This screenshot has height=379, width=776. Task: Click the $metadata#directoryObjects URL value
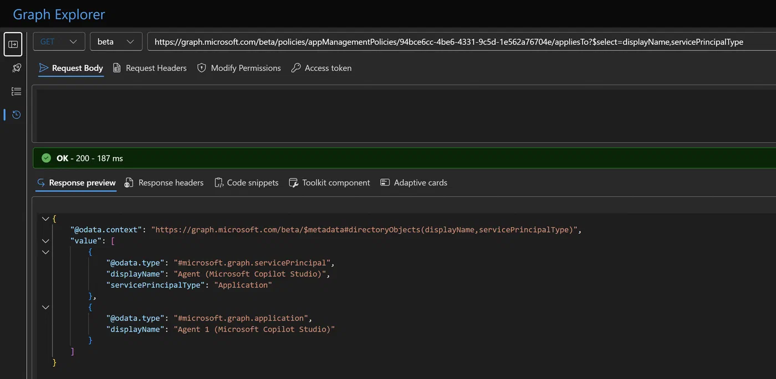click(x=365, y=230)
